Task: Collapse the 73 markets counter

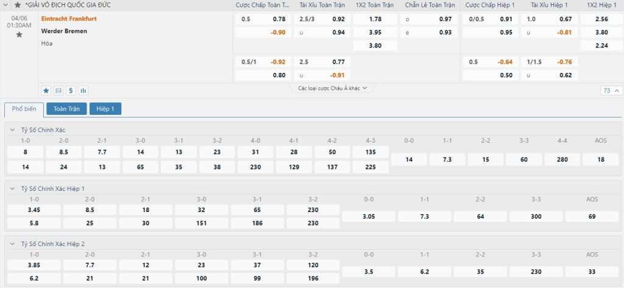Action: point(611,91)
